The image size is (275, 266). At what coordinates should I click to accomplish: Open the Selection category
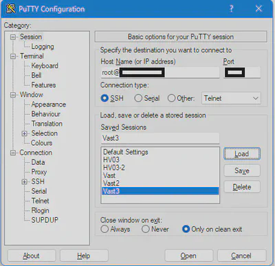(45, 133)
